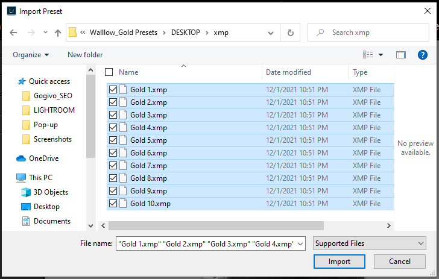Click the Back navigation arrow

click(x=14, y=33)
